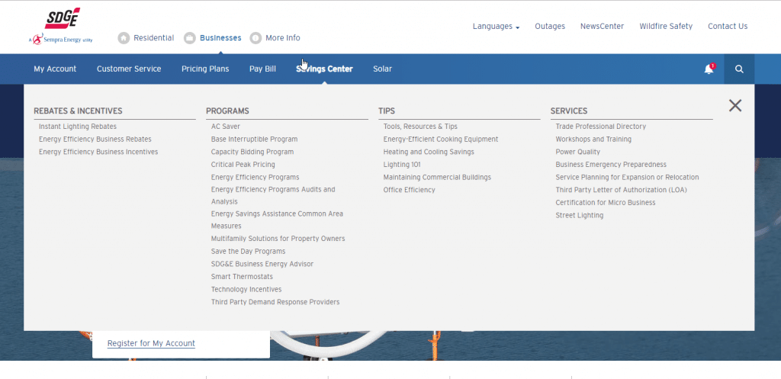Screen dimensions: 781x379
Task: Open the Solar menu
Action: pyautogui.click(x=383, y=69)
